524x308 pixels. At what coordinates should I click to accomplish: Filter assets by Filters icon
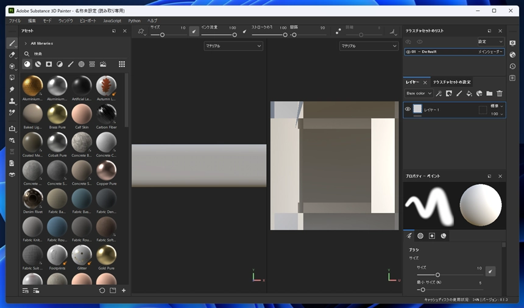click(x=60, y=64)
